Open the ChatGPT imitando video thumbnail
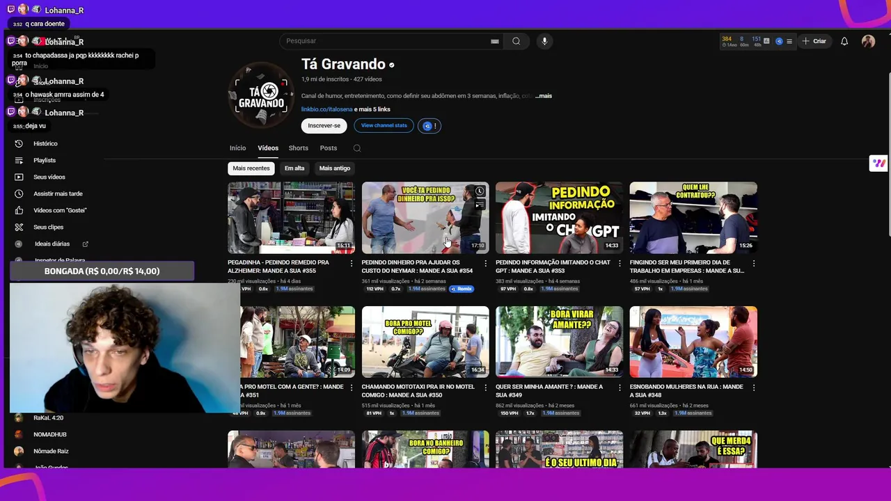The image size is (891, 501). tap(559, 218)
